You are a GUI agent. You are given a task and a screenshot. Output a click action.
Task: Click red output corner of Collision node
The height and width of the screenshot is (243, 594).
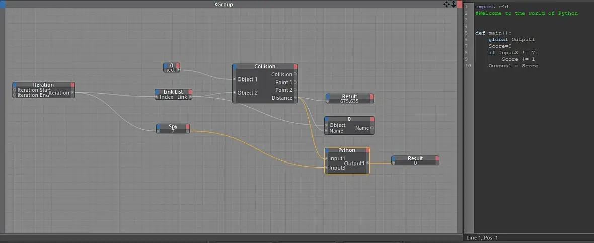[295, 66]
